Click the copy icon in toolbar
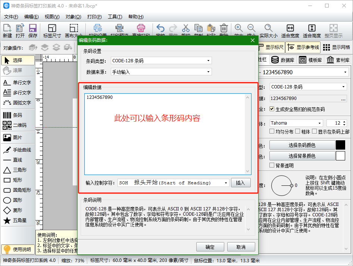 [x=199, y=28]
